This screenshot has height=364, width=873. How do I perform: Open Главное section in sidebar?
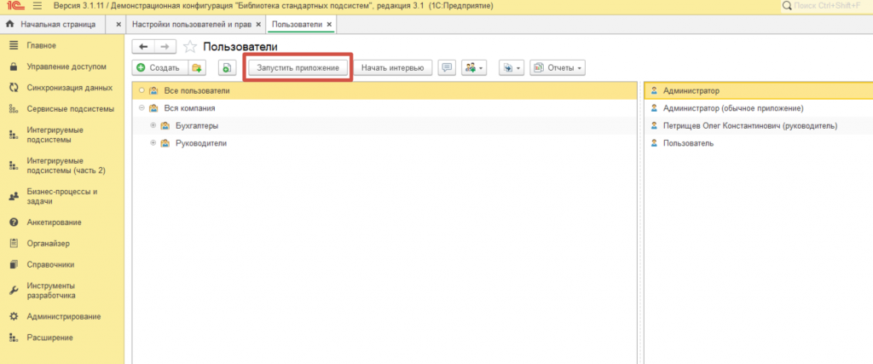[41, 45]
